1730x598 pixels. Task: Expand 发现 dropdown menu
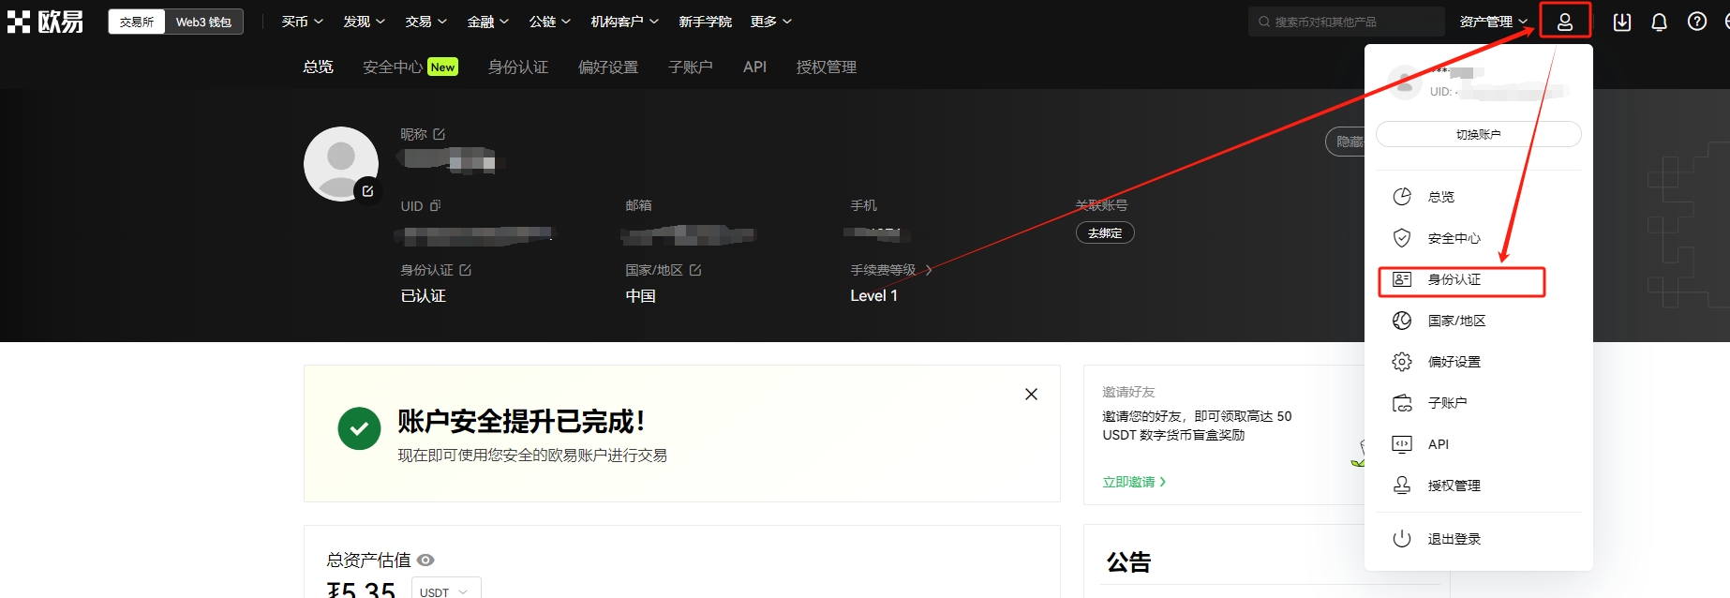[x=364, y=22]
